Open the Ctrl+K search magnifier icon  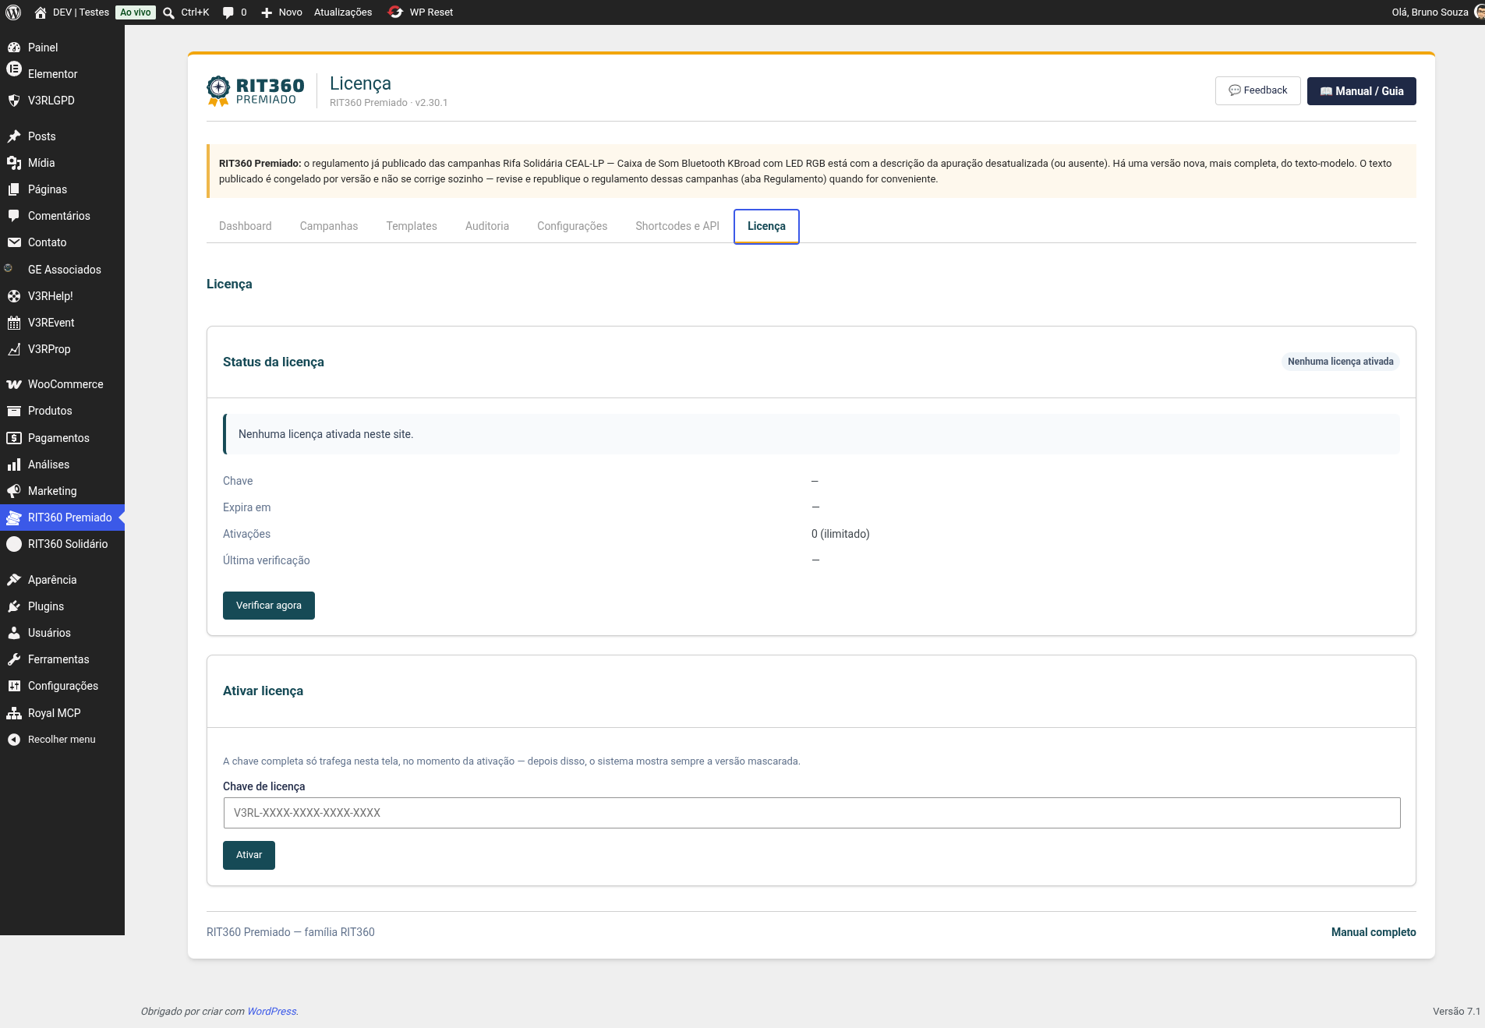click(168, 12)
